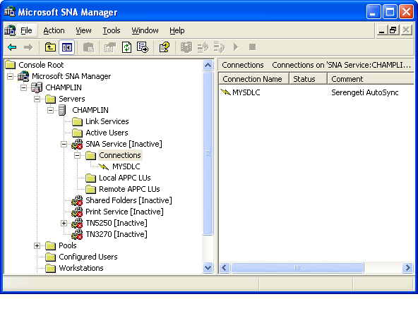Click the Refresh toolbar icon
The width and height of the screenshot is (418, 323).
pos(126,47)
